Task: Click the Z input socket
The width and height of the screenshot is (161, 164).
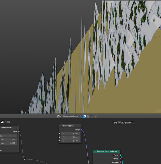Action: pos(59,141)
